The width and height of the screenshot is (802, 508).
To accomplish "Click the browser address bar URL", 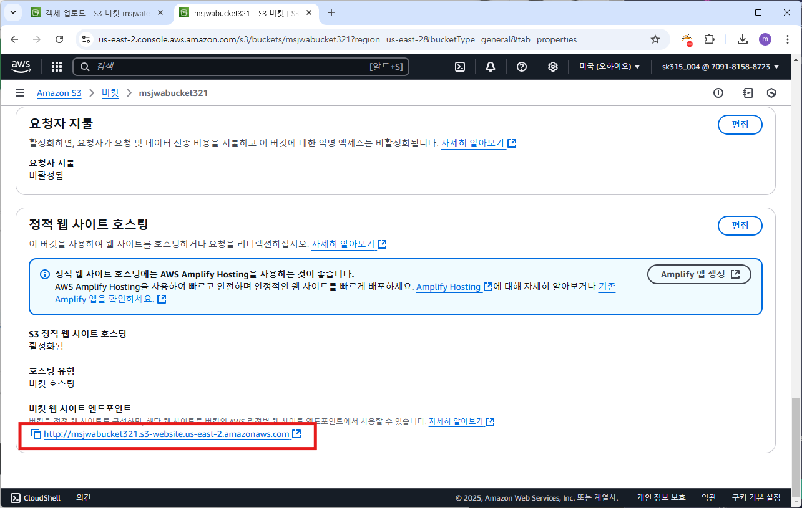I will pyautogui.click(x=338, y=39).
